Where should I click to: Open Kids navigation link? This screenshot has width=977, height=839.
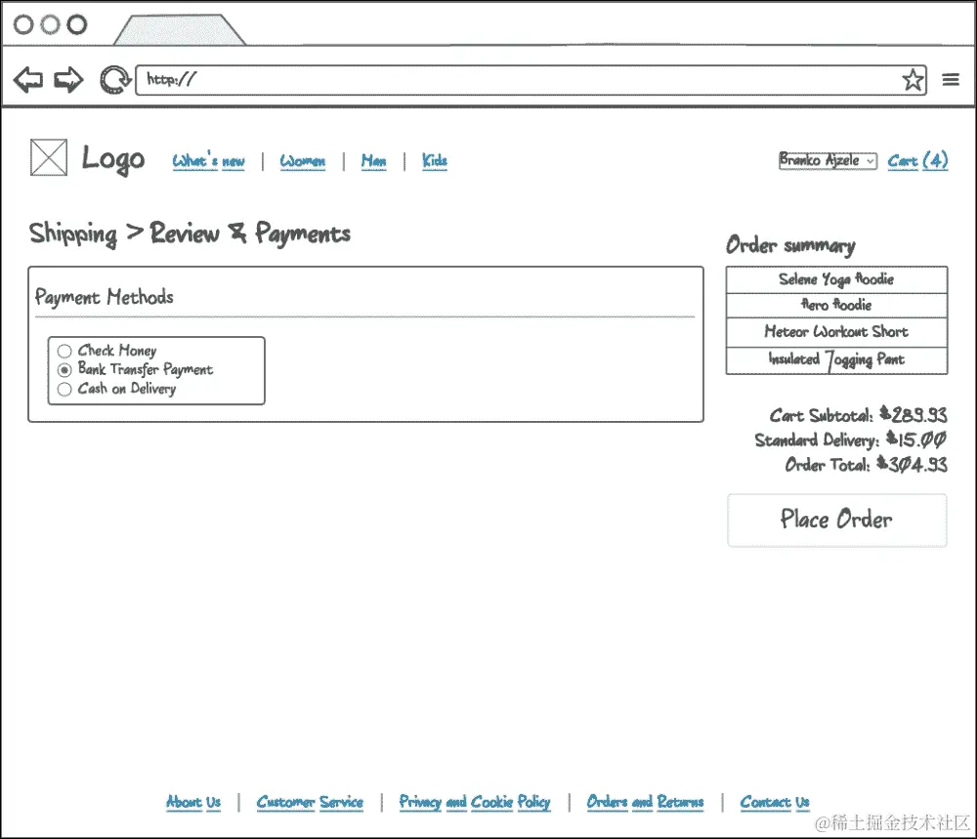point(435,161)
